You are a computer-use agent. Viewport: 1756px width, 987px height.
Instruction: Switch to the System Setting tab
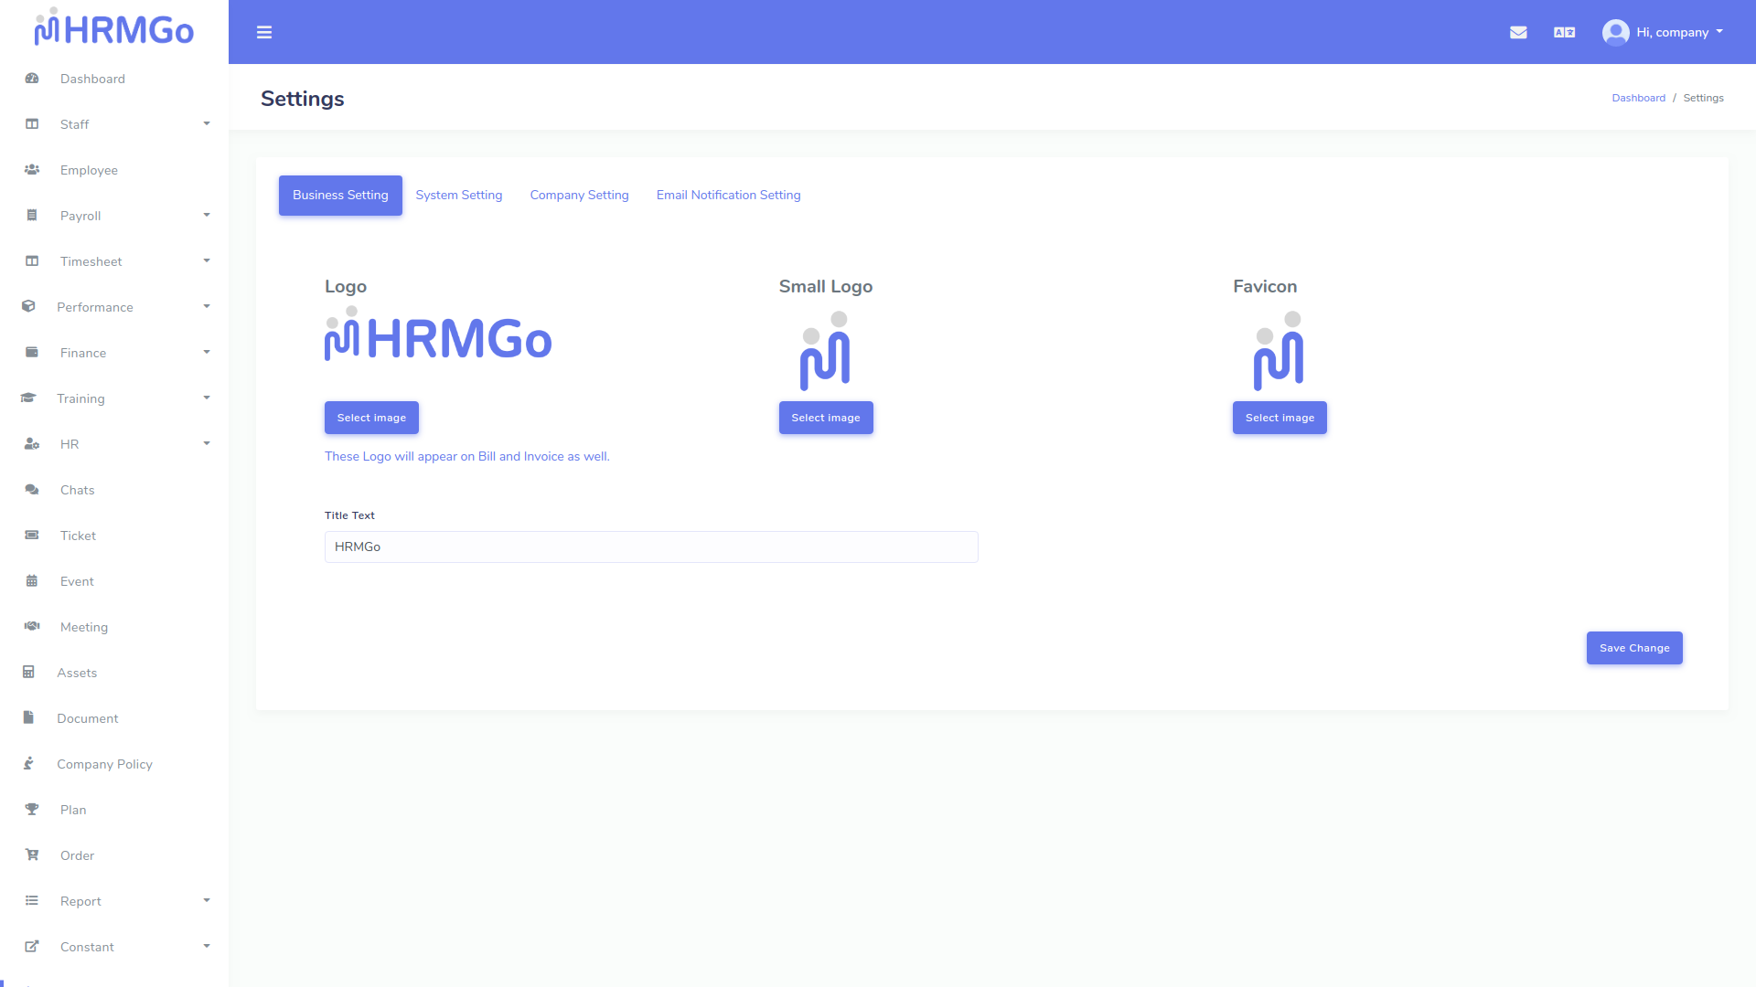459,196
